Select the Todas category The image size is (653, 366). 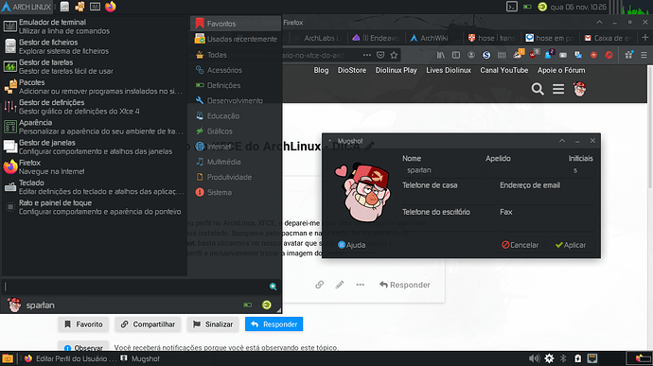point(236,55)
